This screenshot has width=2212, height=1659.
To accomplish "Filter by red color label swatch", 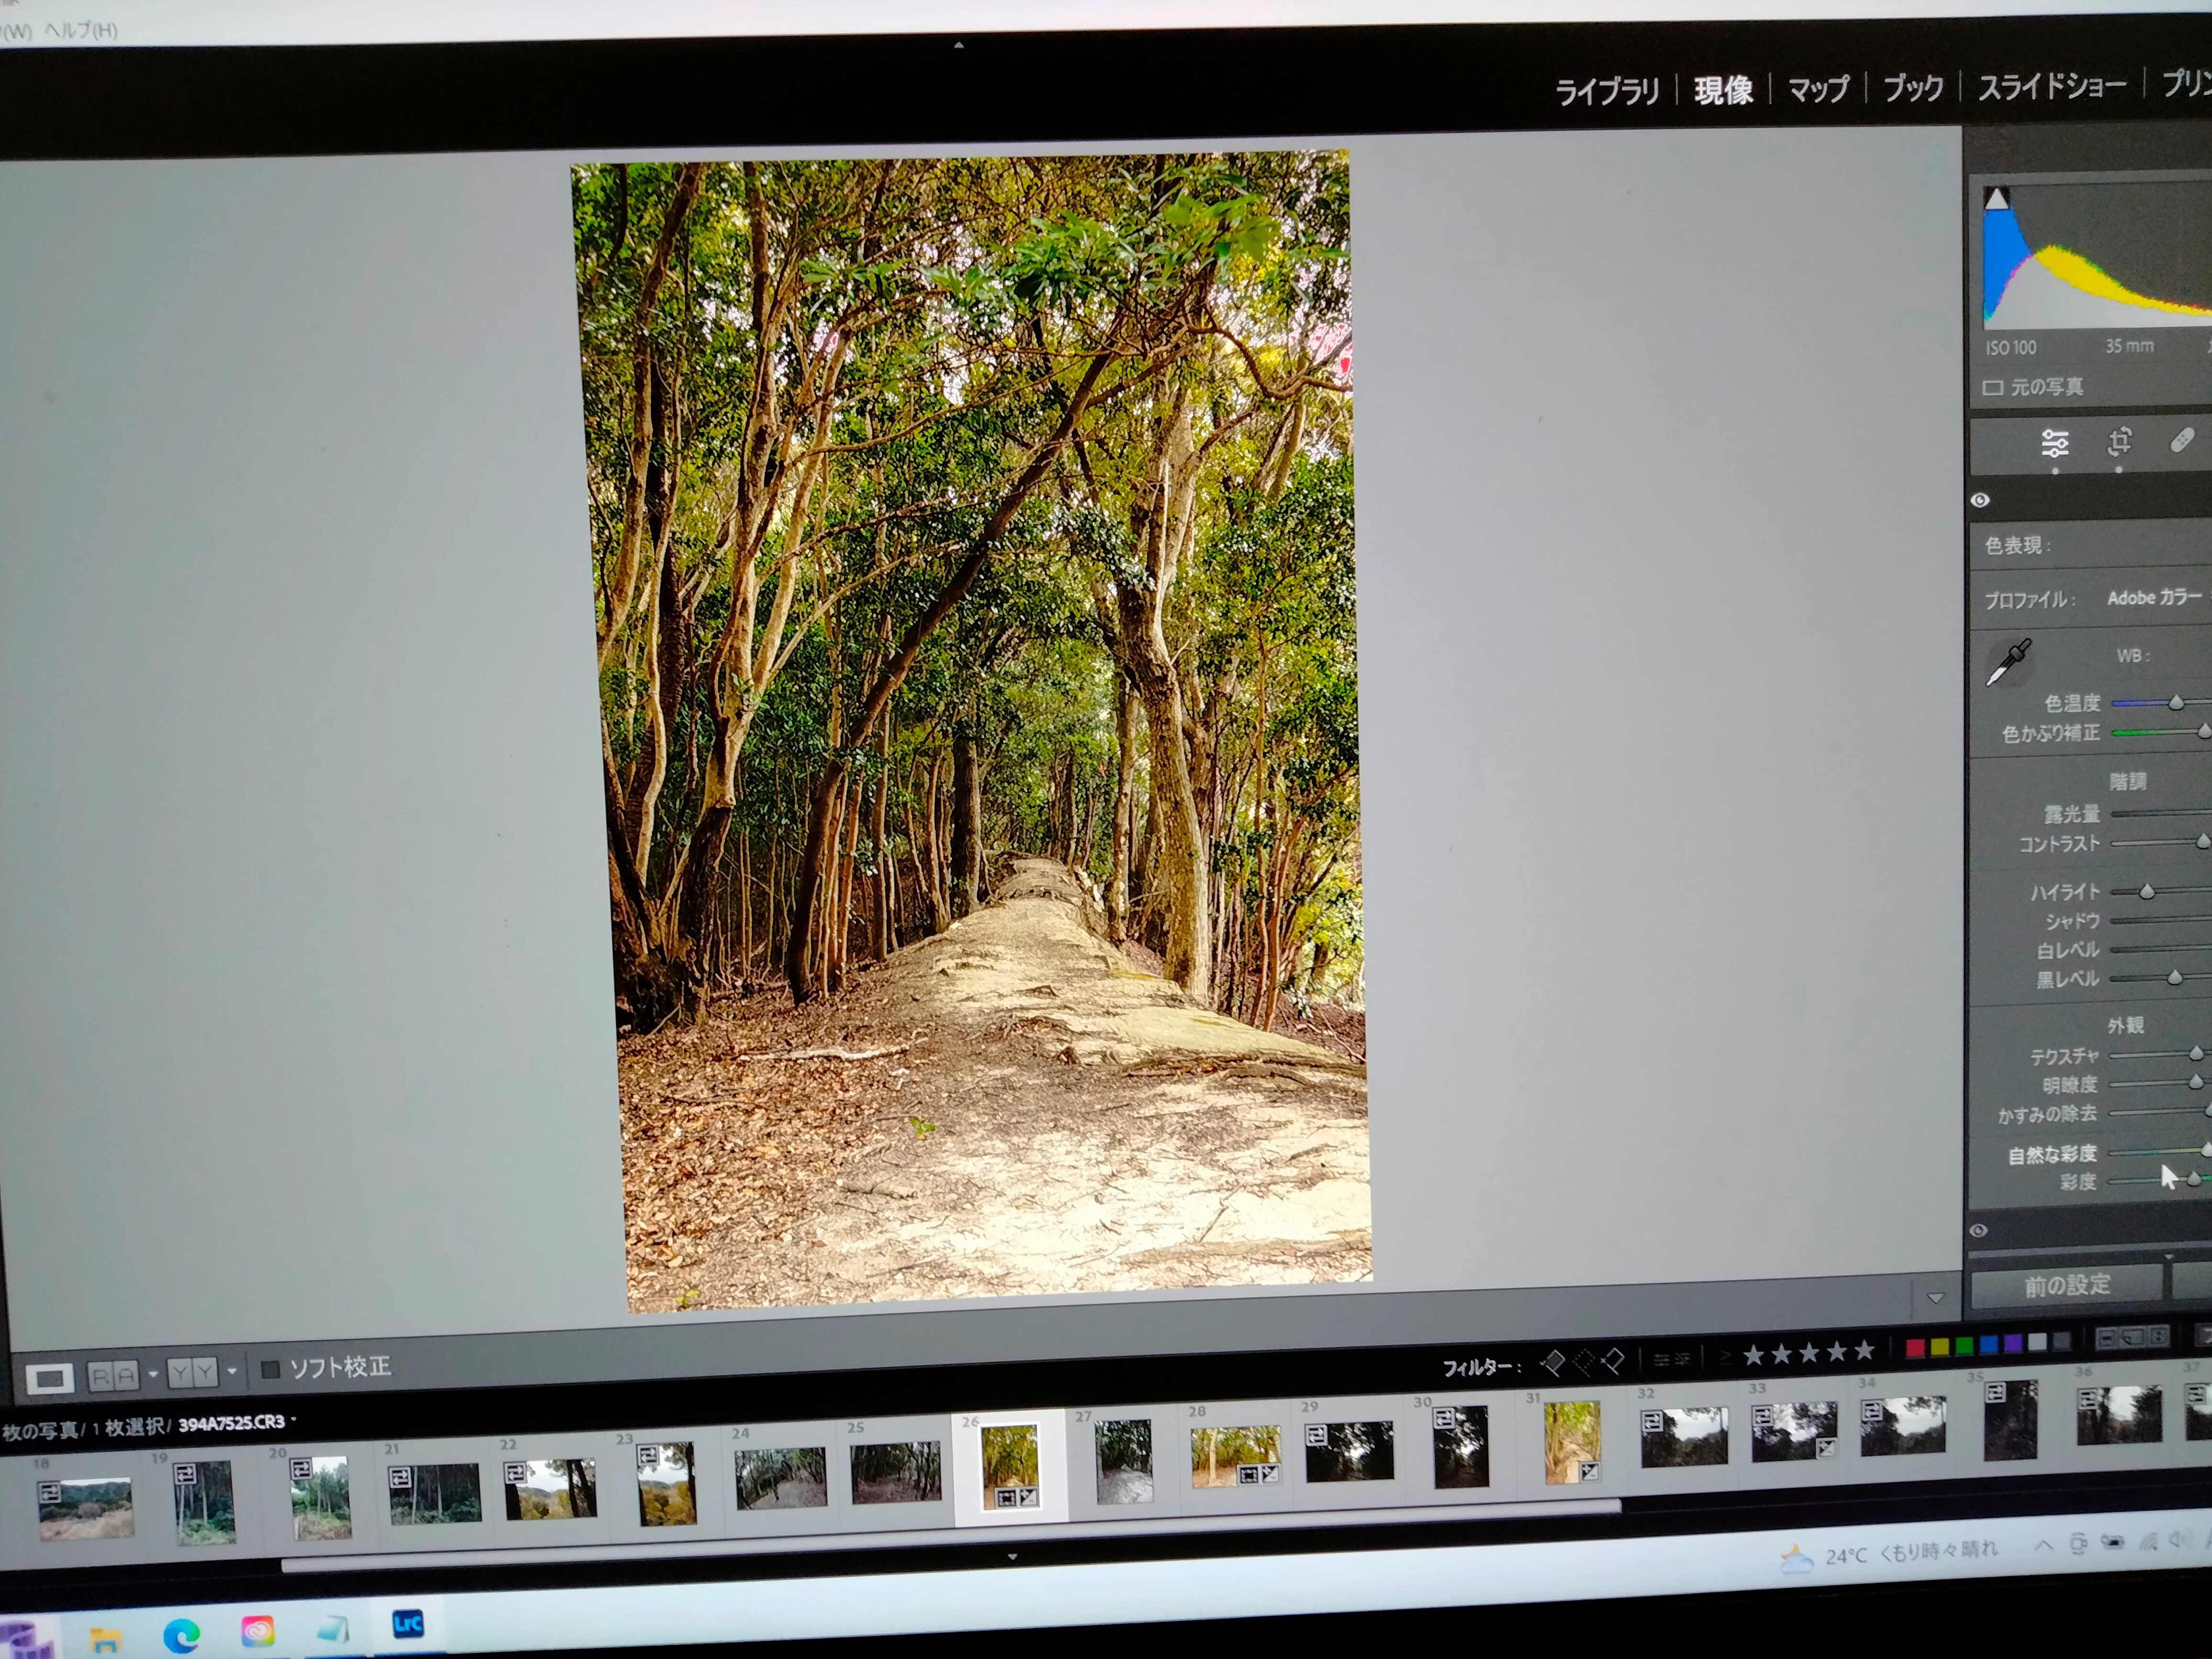I will [1916, 1347].
